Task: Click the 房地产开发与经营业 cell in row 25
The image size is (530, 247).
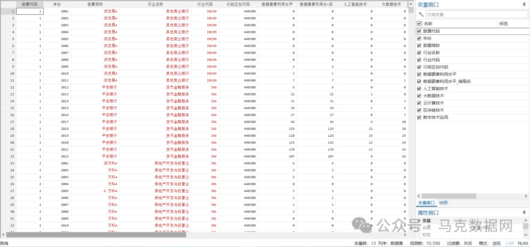Action: pyautogui.click(x=156, y=177)
